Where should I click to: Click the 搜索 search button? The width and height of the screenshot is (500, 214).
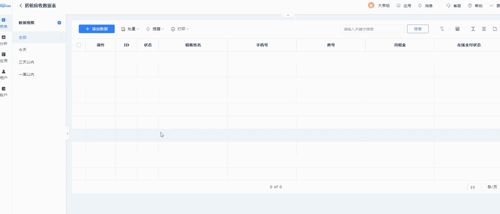[x=418, y=29]
